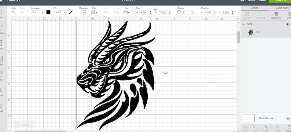This screenshot has width=291, height=132.
Task: Click the Position X stepper arrows
Action: tap(215, 12)
